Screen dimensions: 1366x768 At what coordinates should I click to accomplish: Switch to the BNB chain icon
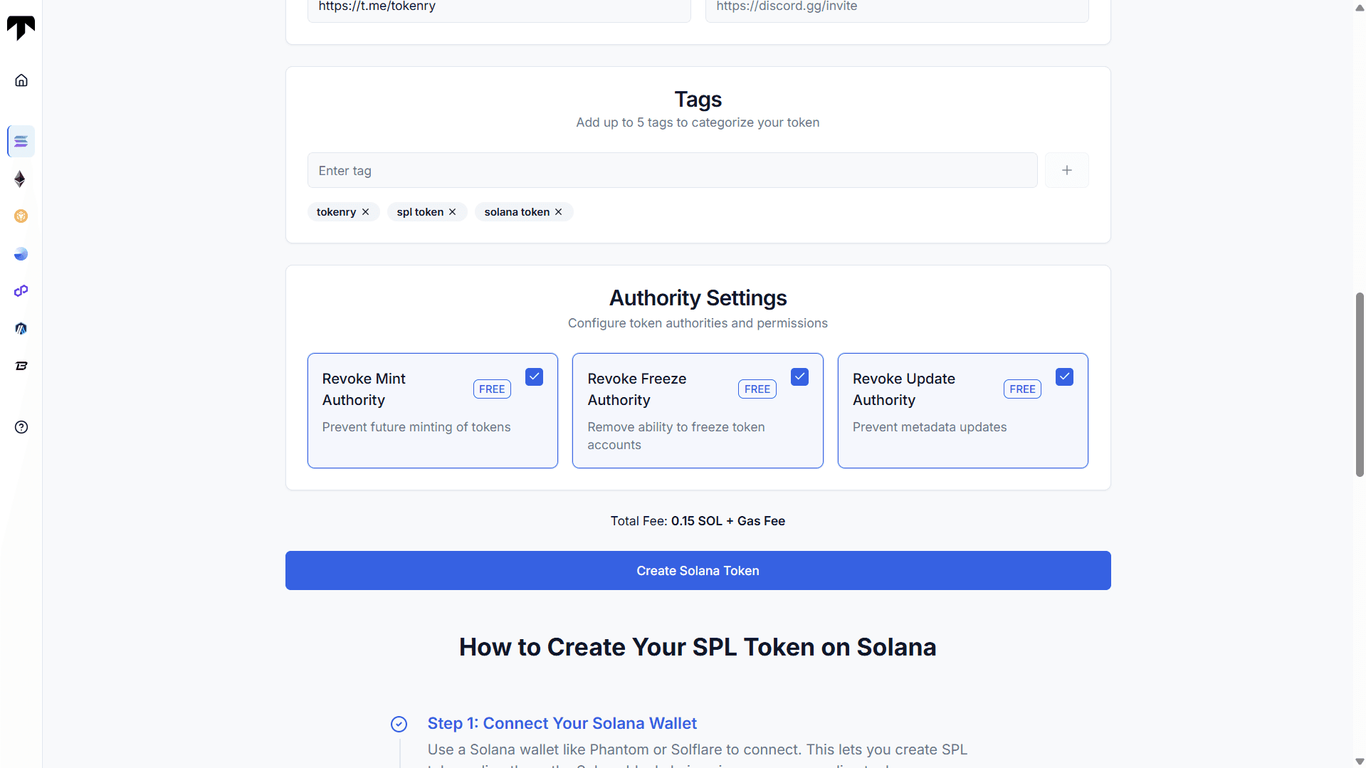click(21, 216)
